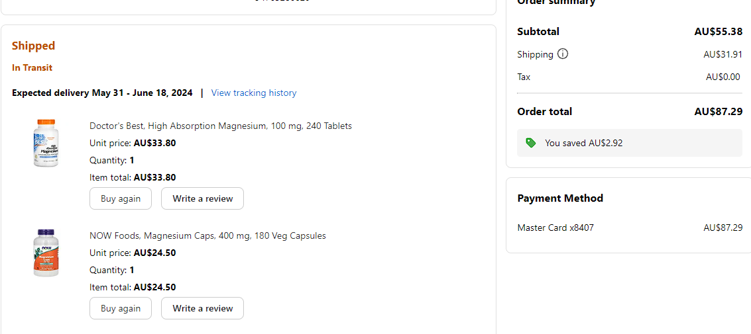Select Payment Method heading
751x334 pixels.
[x=560, y=198]
